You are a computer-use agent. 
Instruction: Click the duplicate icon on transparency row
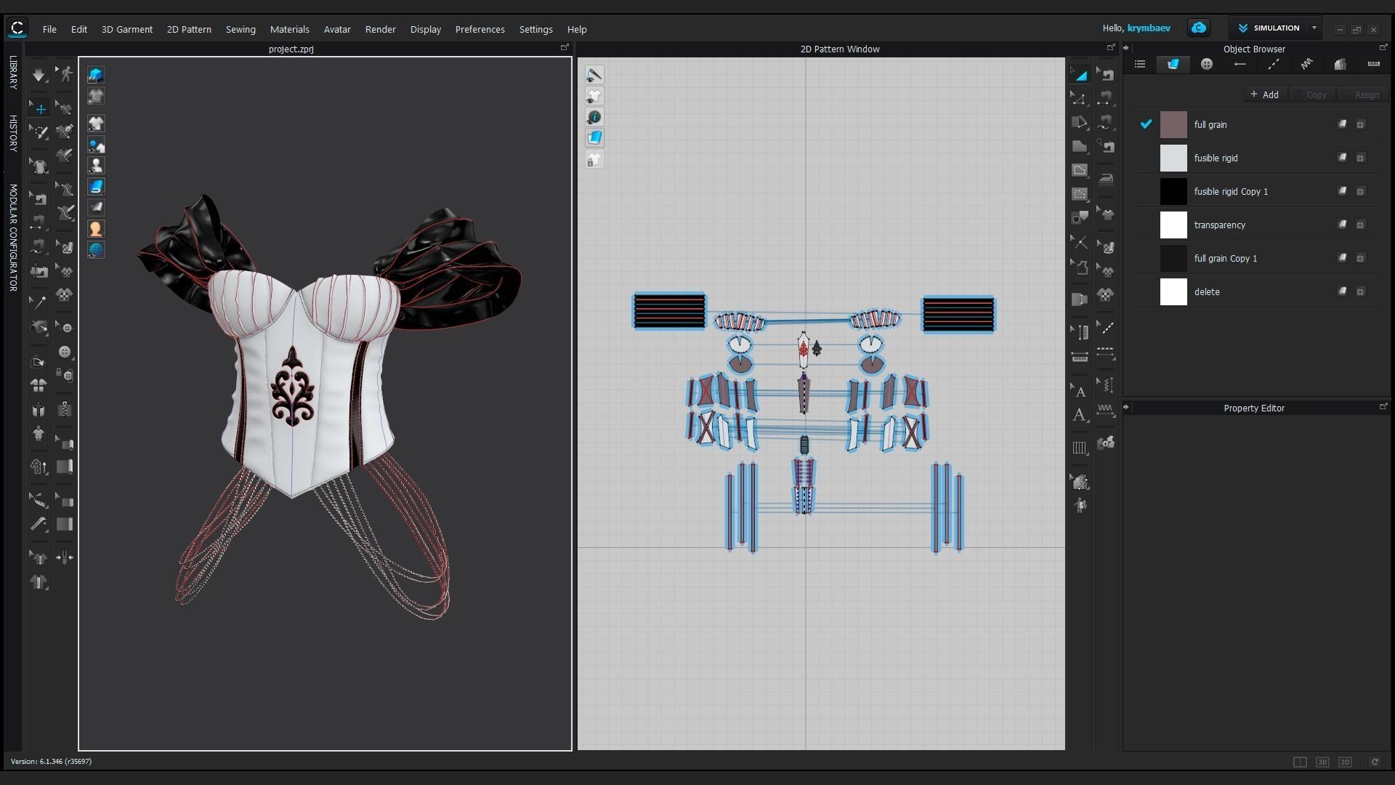[1361, 225]
